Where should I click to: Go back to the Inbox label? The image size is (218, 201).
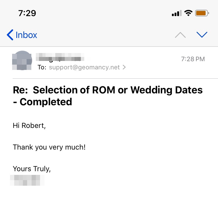tap(26, 35)
